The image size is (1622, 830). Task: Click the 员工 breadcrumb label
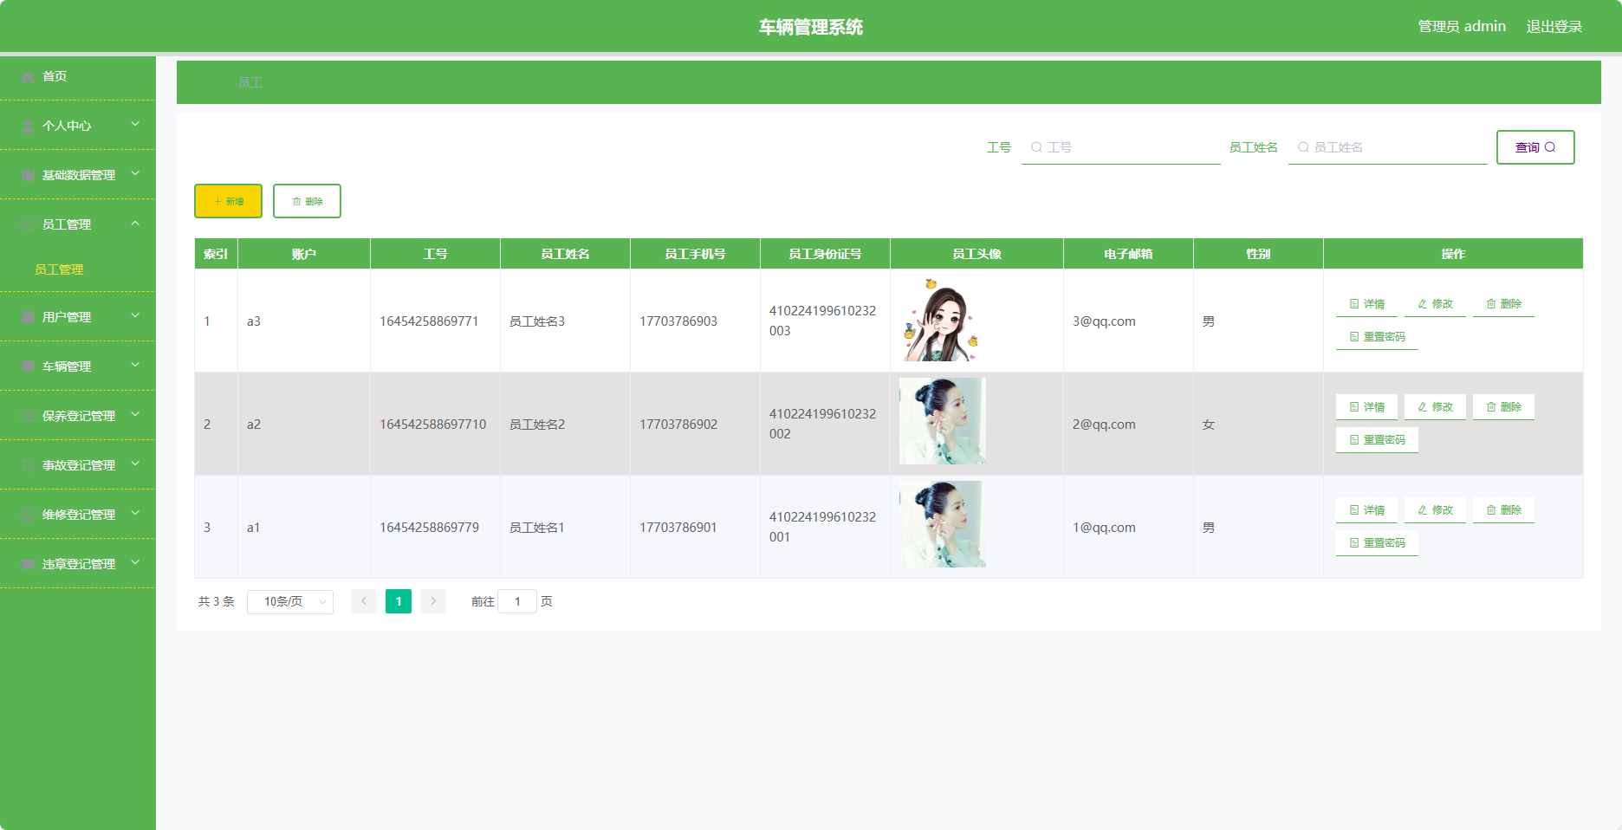[x=250, y=83]
